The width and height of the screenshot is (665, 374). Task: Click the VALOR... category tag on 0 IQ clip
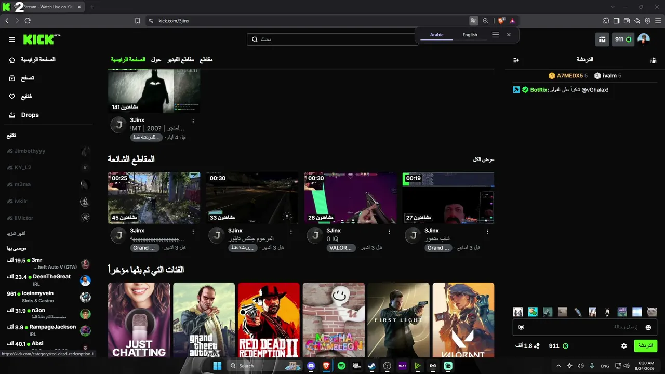341,248
